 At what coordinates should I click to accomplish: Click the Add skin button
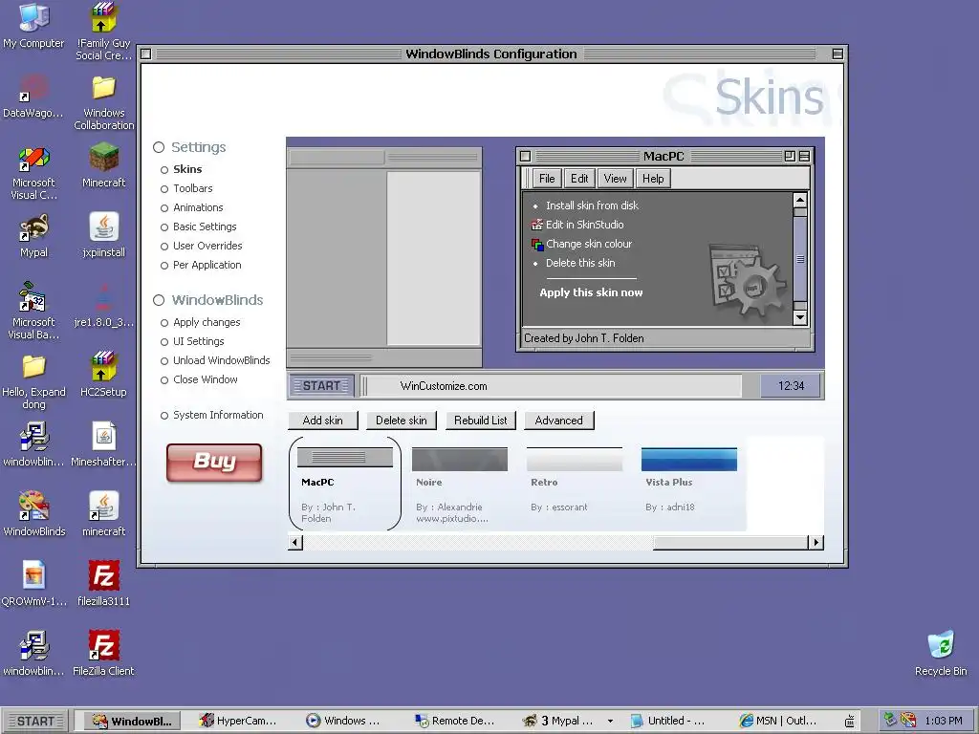click(323, 421)
